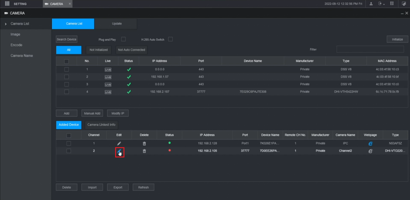Open the QR code icon in top bar

click(392, 4)
